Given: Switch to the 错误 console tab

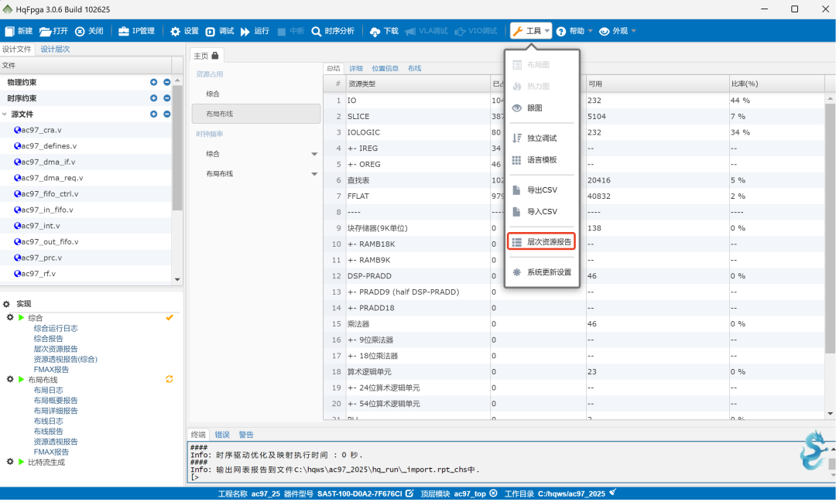Looking at the screenshot, I should [x=222, y=434].
